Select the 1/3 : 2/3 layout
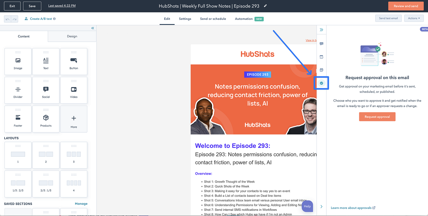The width and height of the screenshot is (428, 216). (18, 184)
